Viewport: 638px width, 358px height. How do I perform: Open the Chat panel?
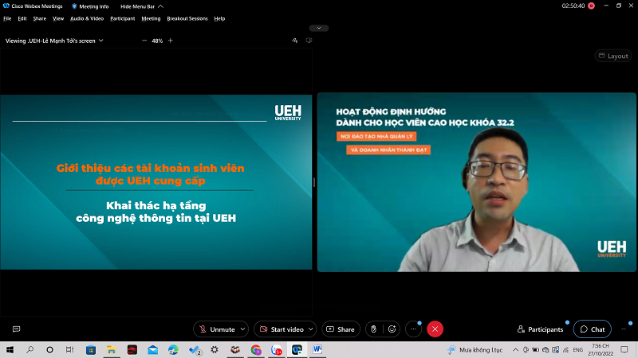pyautogui.click(x=593, y=329)
